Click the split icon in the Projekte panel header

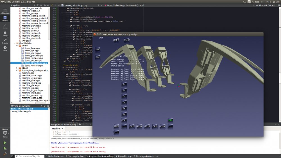[x=45, y=5]
